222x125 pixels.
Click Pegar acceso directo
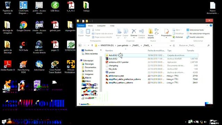(102, 37)
